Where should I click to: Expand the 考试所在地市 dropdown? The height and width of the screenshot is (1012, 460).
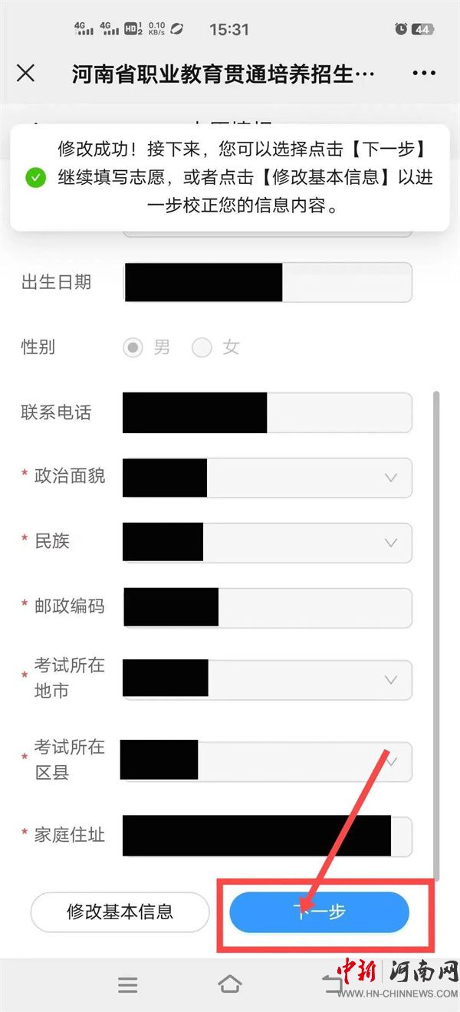(x=390, y=679)
